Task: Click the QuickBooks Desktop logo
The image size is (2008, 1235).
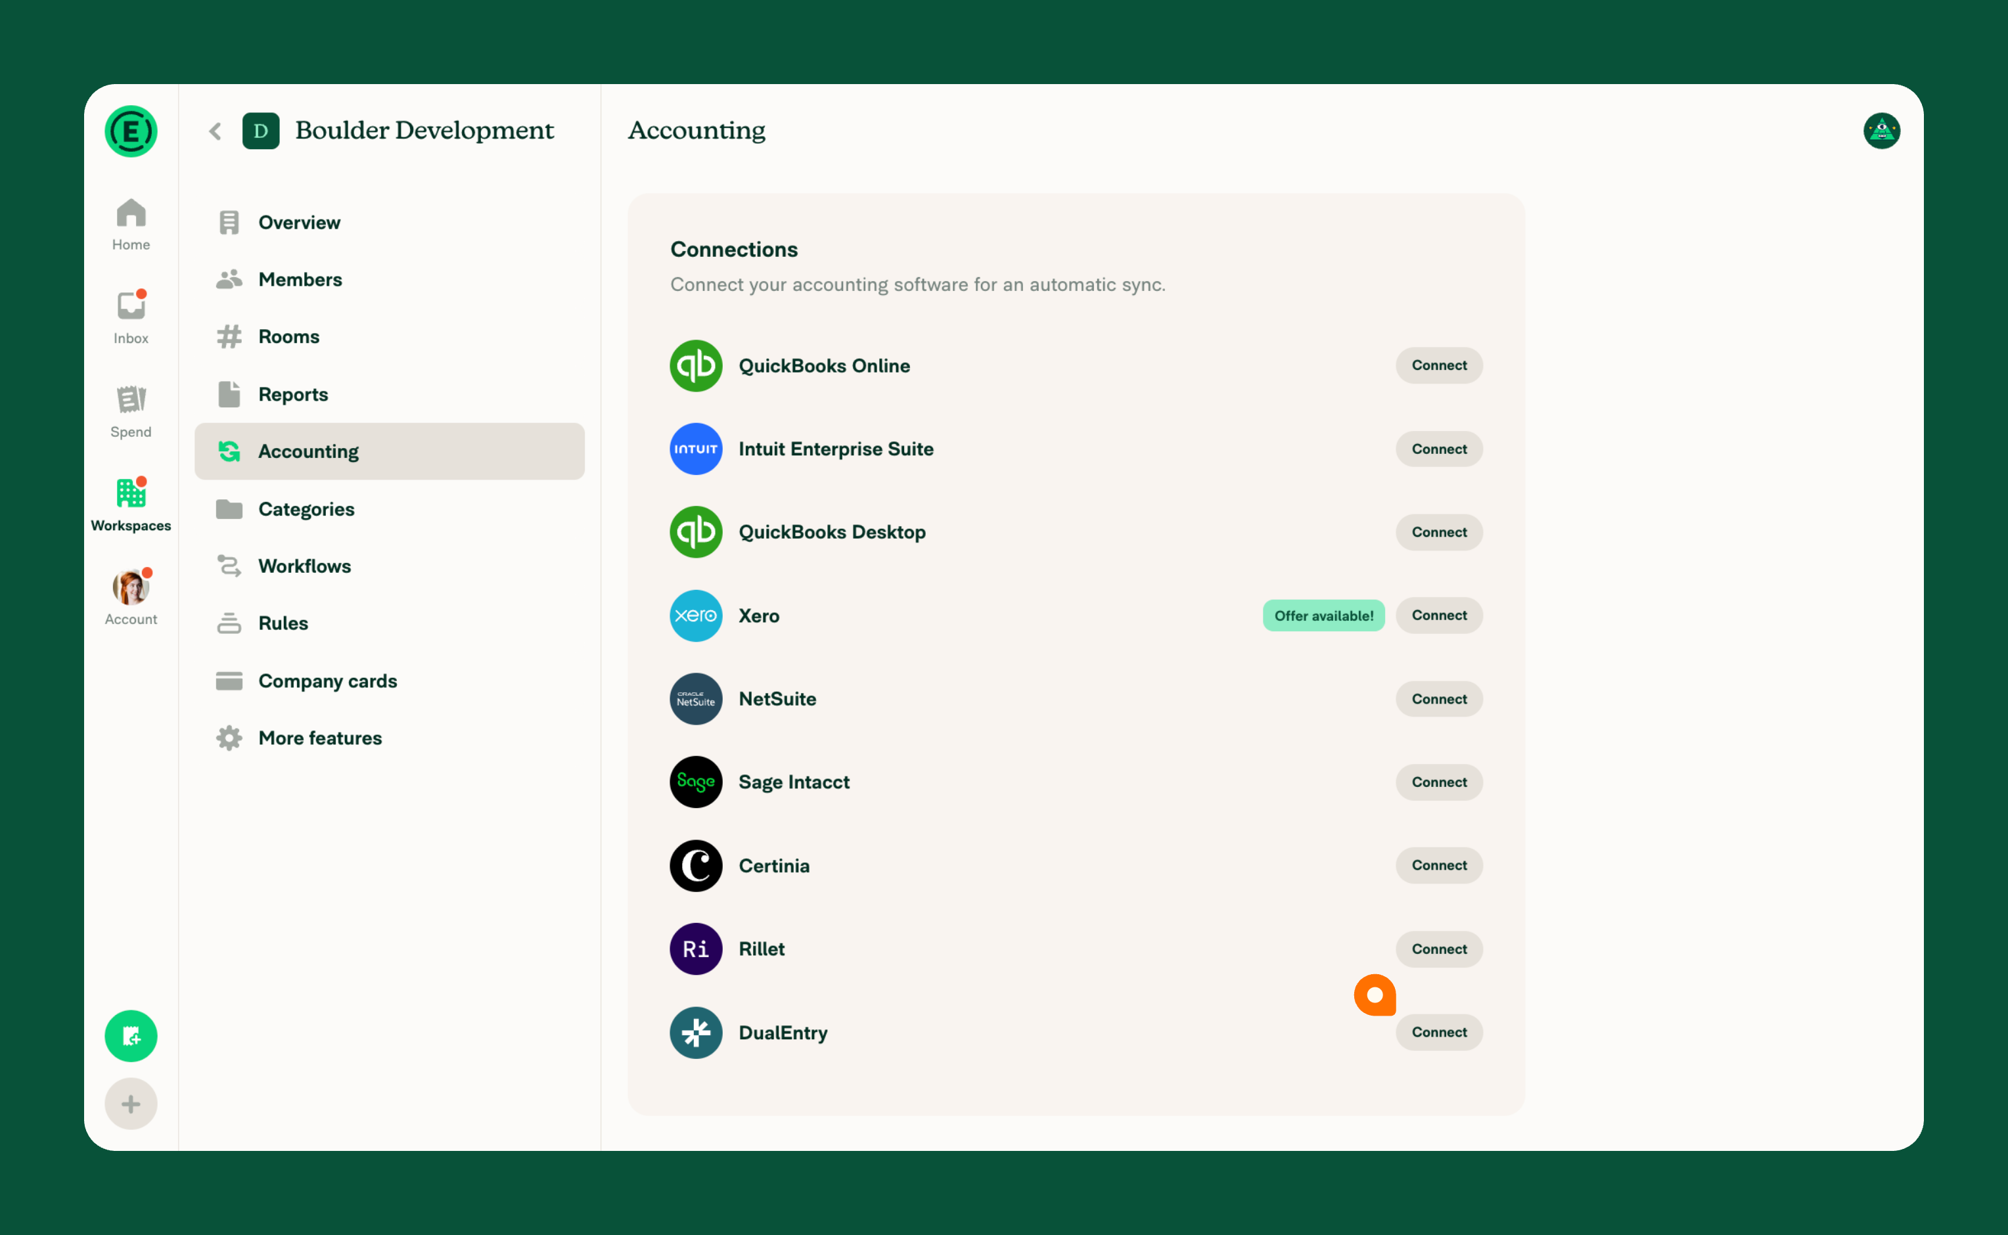Action: (x=696, y=531)
